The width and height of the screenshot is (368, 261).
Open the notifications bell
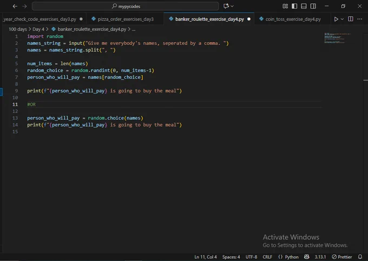tap(360, 257)
